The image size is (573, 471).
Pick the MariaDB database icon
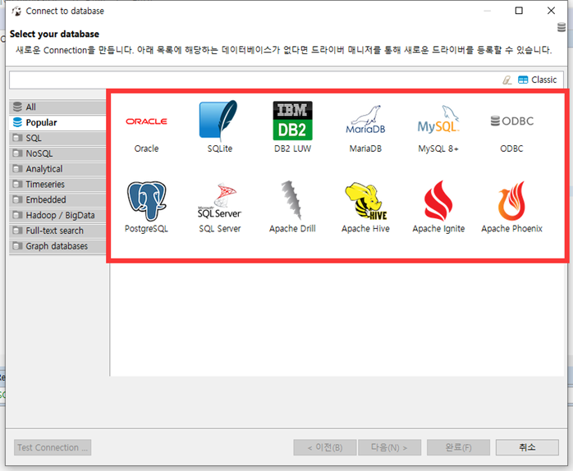coord(365,120)
